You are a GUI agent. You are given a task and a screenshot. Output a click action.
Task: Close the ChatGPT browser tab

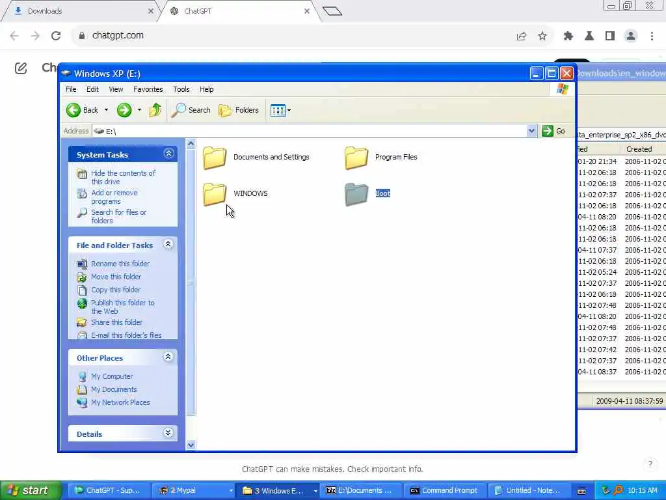(x=307, y=11)
